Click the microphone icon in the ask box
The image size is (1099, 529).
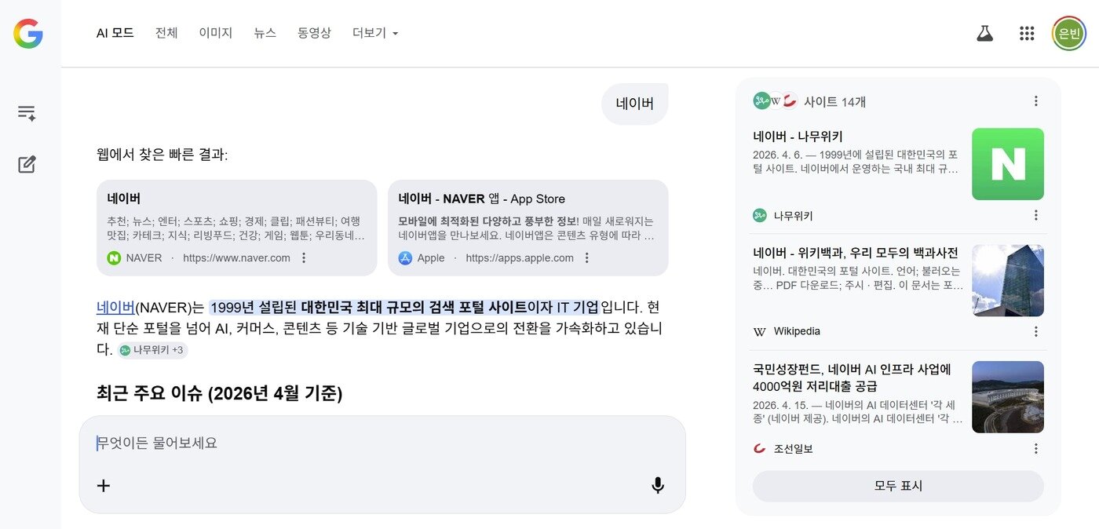[658, 485]
